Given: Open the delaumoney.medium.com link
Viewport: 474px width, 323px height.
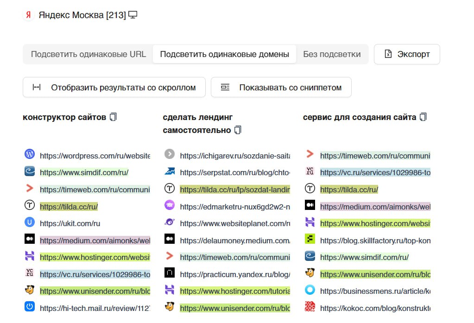Looking at the screenshot, I should tap(235, 241).
